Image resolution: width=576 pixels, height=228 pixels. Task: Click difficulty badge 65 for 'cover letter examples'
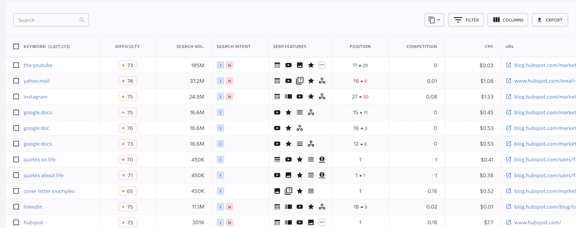click(127, 191)
